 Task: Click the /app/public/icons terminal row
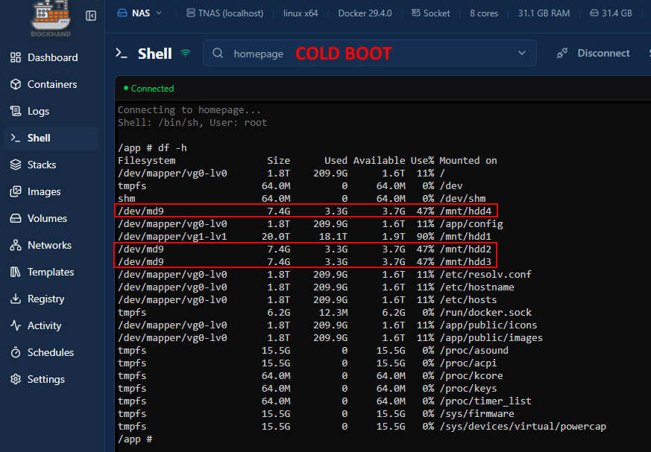point(327,325)
